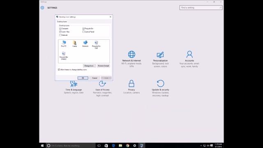Click the Find a setting search box
Screen dimensions: 263x148
[201, 8]
